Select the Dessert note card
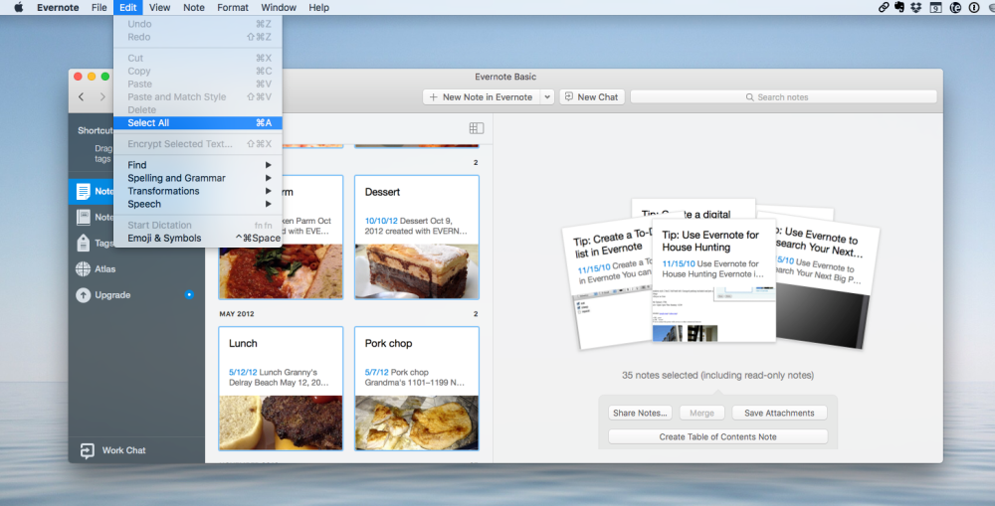Image resolution: width=995 pixels, height=506 pixels. [x=417, y=238]
